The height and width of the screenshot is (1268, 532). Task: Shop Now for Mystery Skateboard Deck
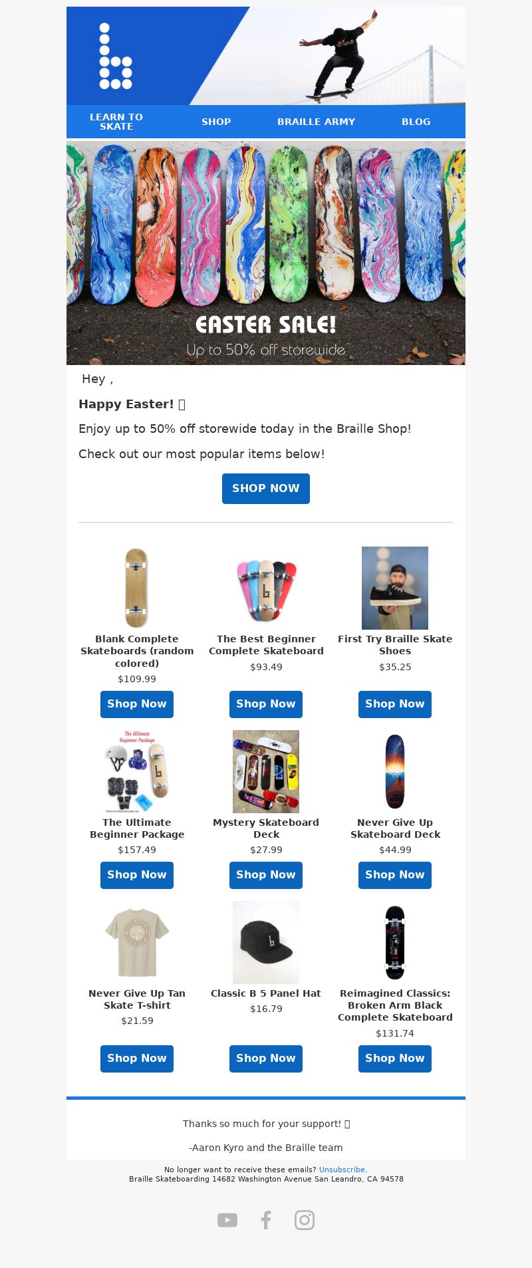coord(266,875)
